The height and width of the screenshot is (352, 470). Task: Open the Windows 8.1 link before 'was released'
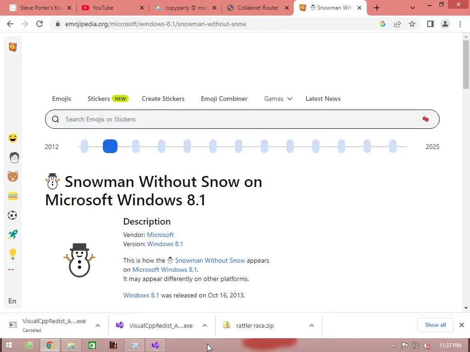141,295
